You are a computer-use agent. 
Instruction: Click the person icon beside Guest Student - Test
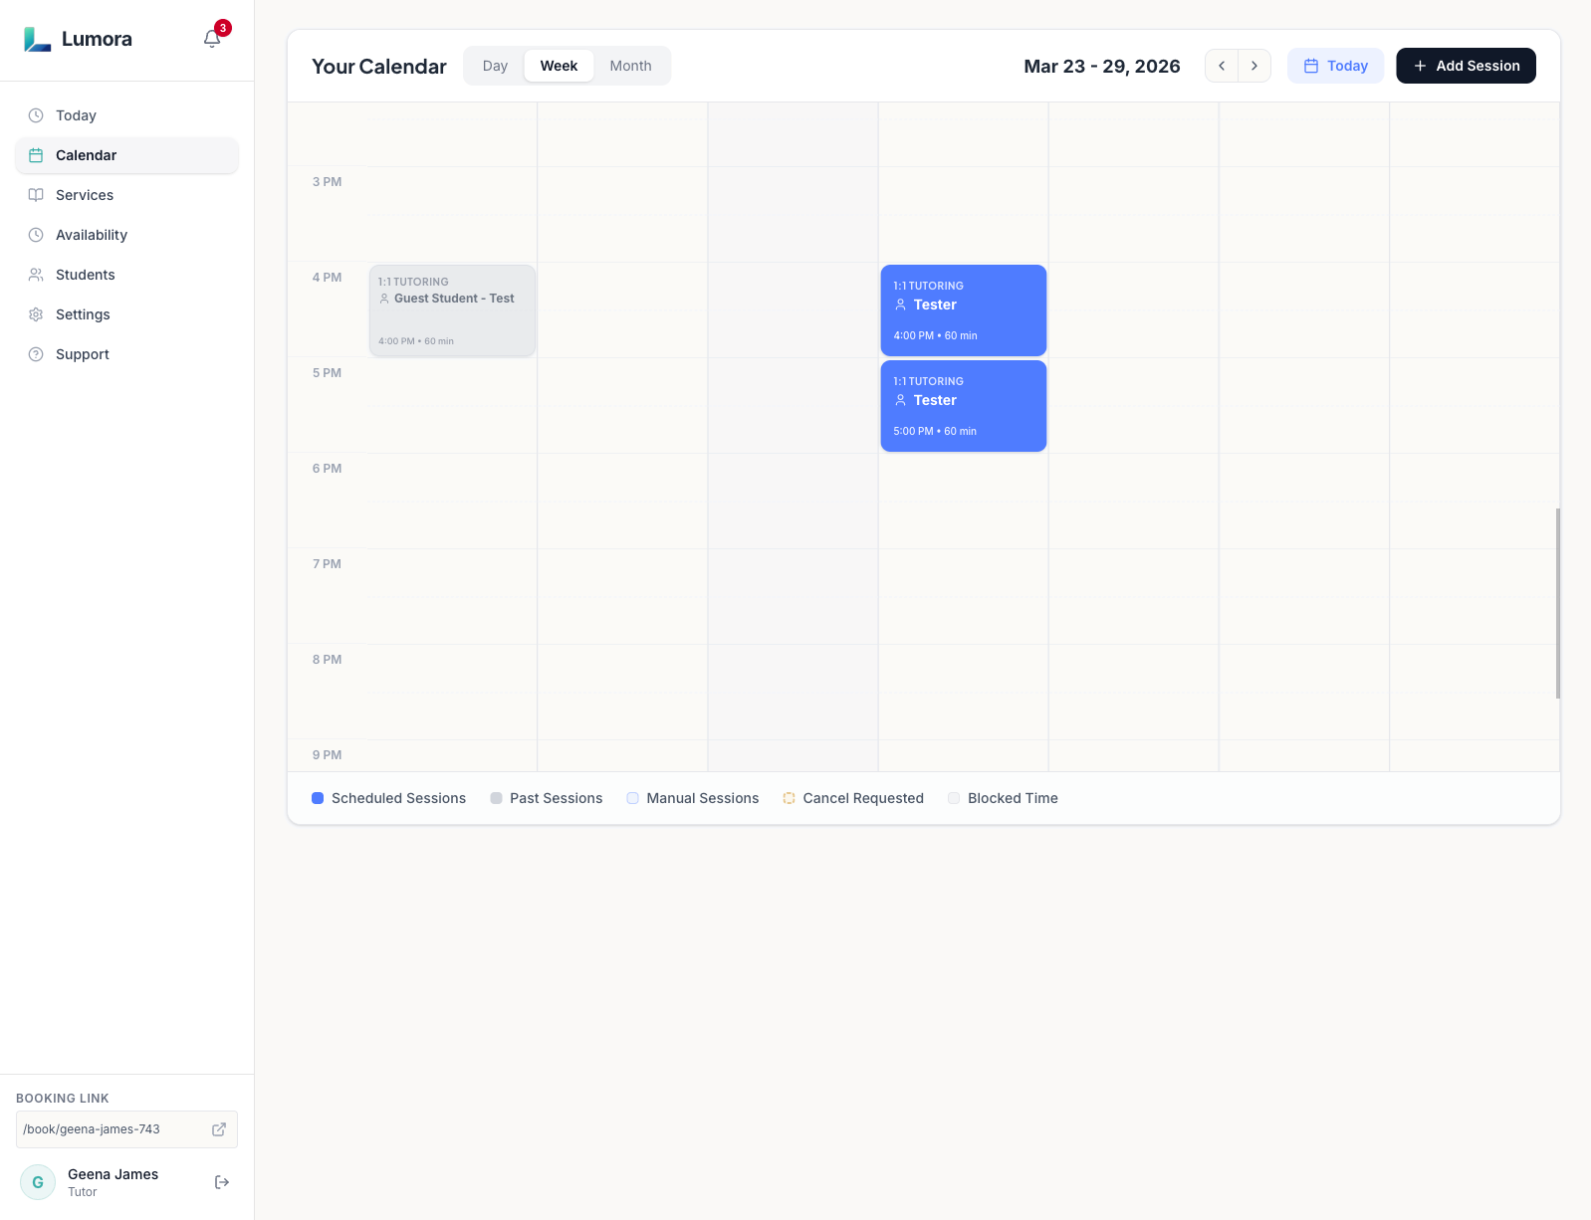click(384, 299)
